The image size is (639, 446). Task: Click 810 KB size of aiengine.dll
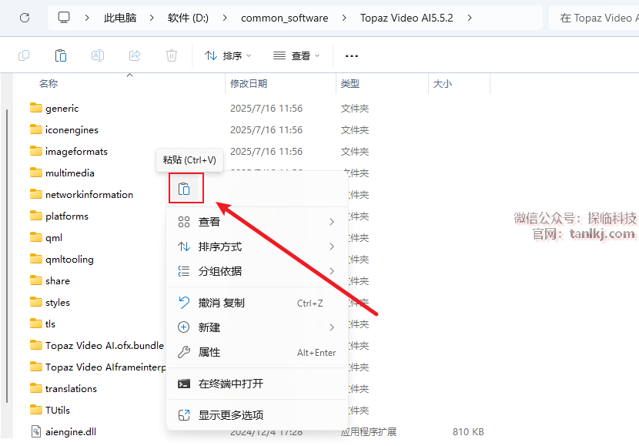(468, 431)
